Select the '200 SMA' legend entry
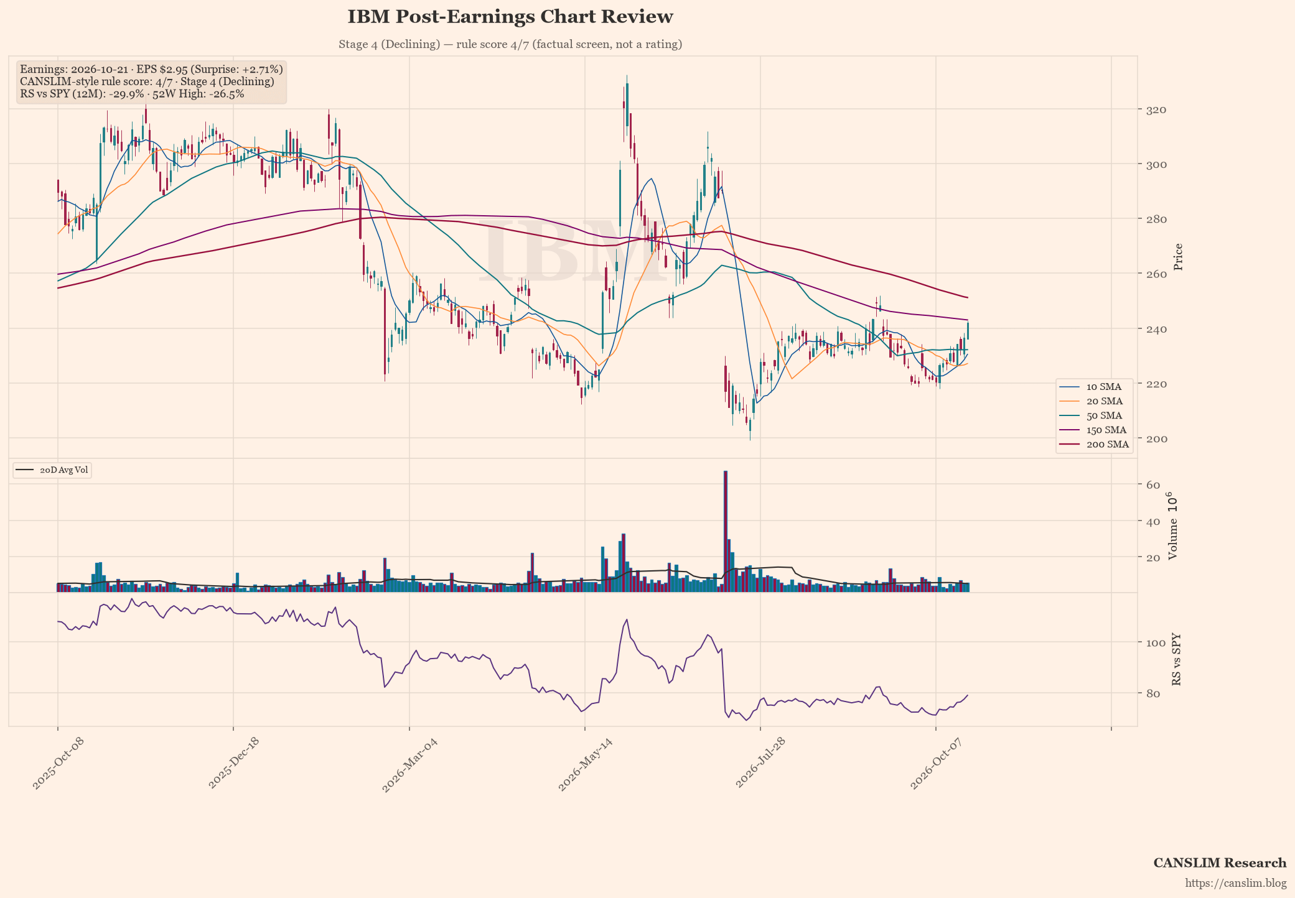 click(1094, 444)
